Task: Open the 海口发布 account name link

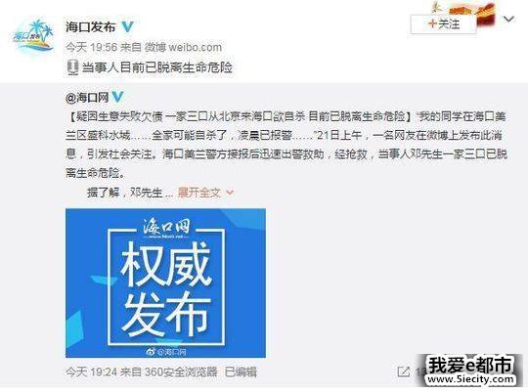Action: pyautogui.click(x=91, y=26)
